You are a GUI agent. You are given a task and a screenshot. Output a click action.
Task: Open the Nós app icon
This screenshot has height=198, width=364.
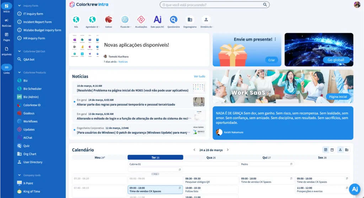76,20
